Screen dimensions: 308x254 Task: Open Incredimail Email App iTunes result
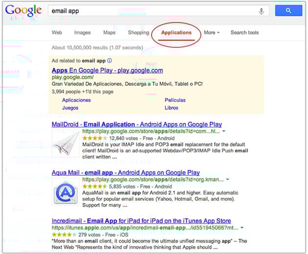(x=141, y=221)
